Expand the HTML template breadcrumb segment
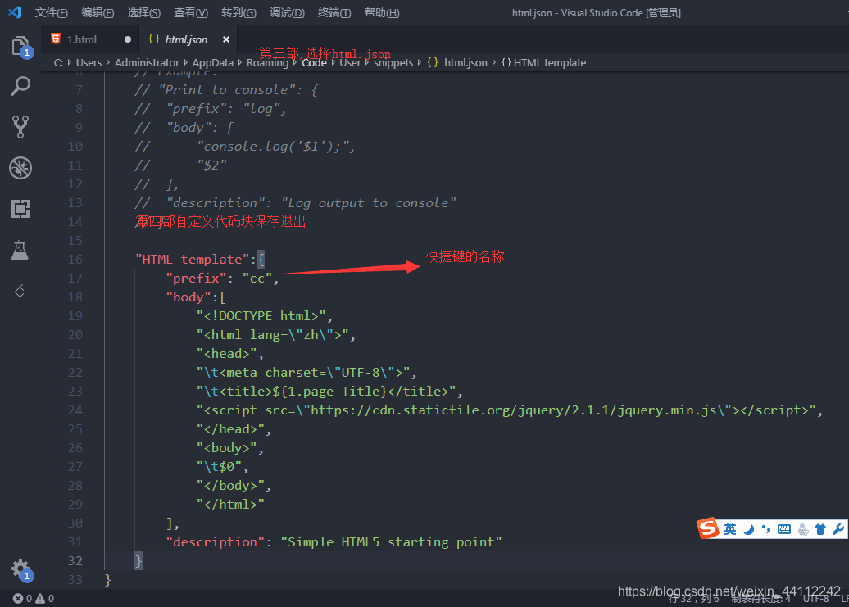This screenshot has width=849, height=607. click(x=550, y=63)
